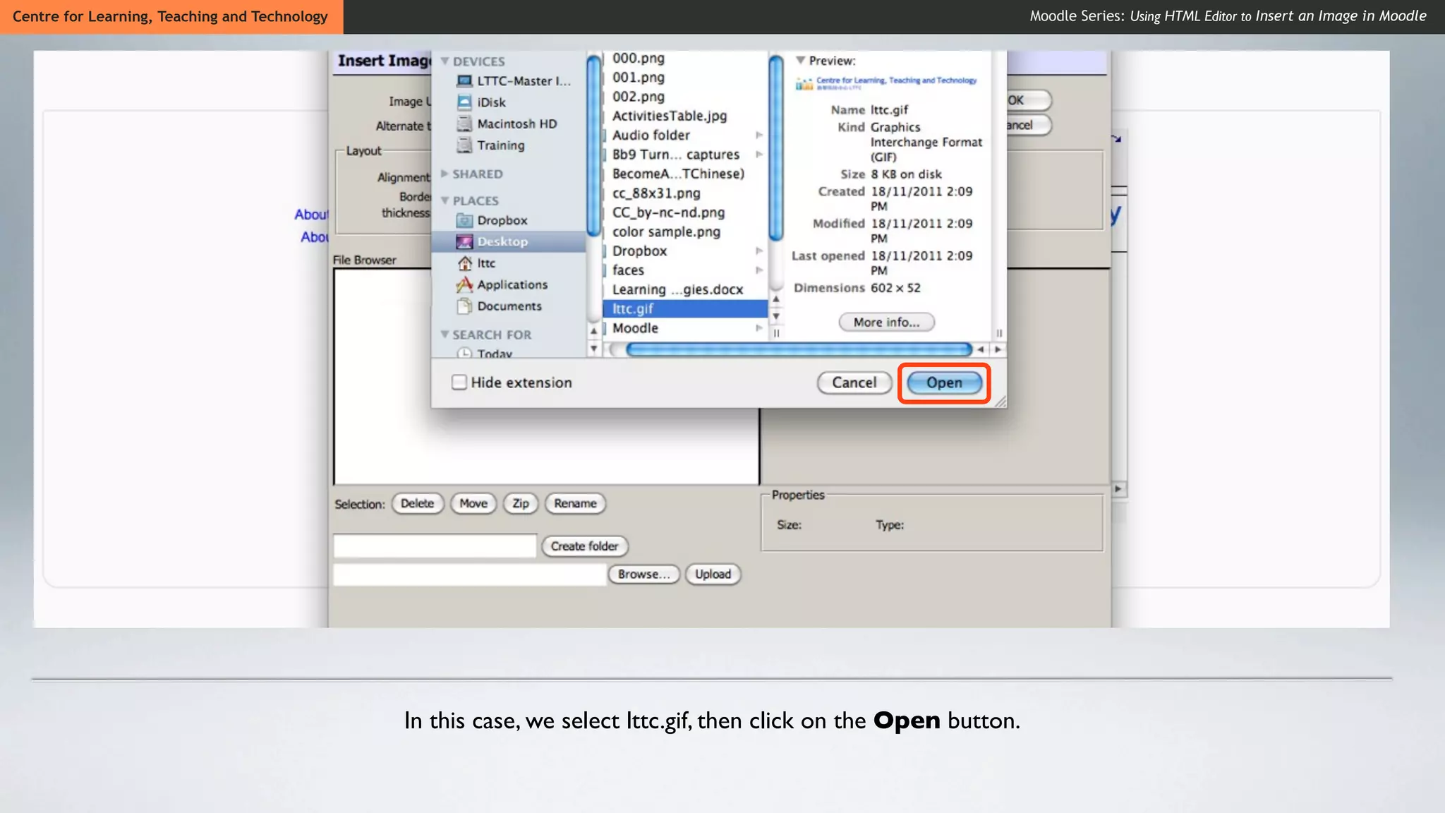1445x813 pixels.
Task: Select the Macintosh HD icon
Action: point(464,124)
